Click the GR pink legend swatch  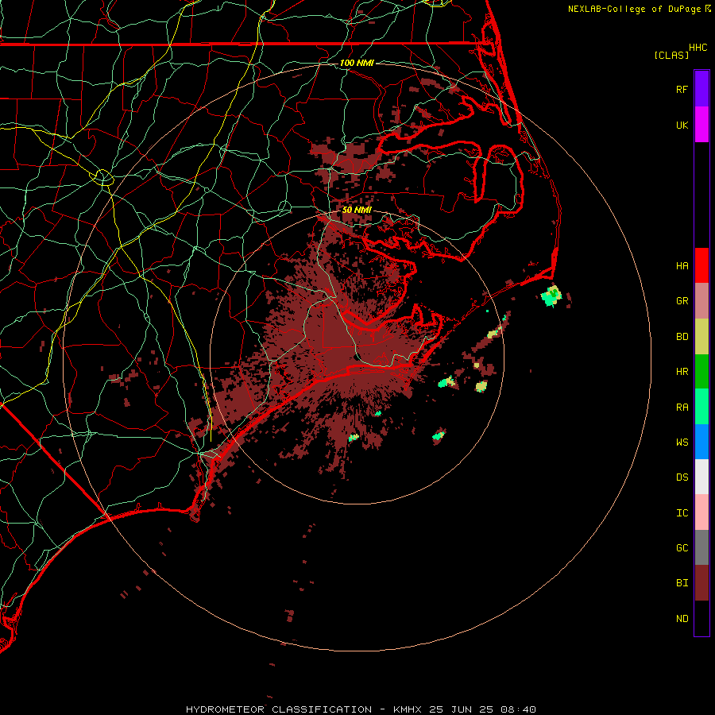[701, 300]
